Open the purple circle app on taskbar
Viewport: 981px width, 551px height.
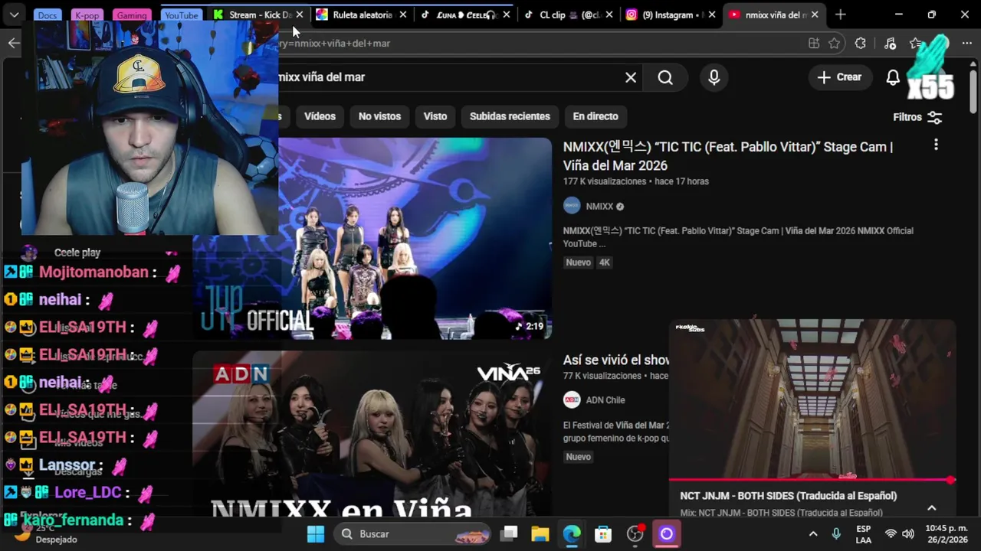click(x=666, y=533)
